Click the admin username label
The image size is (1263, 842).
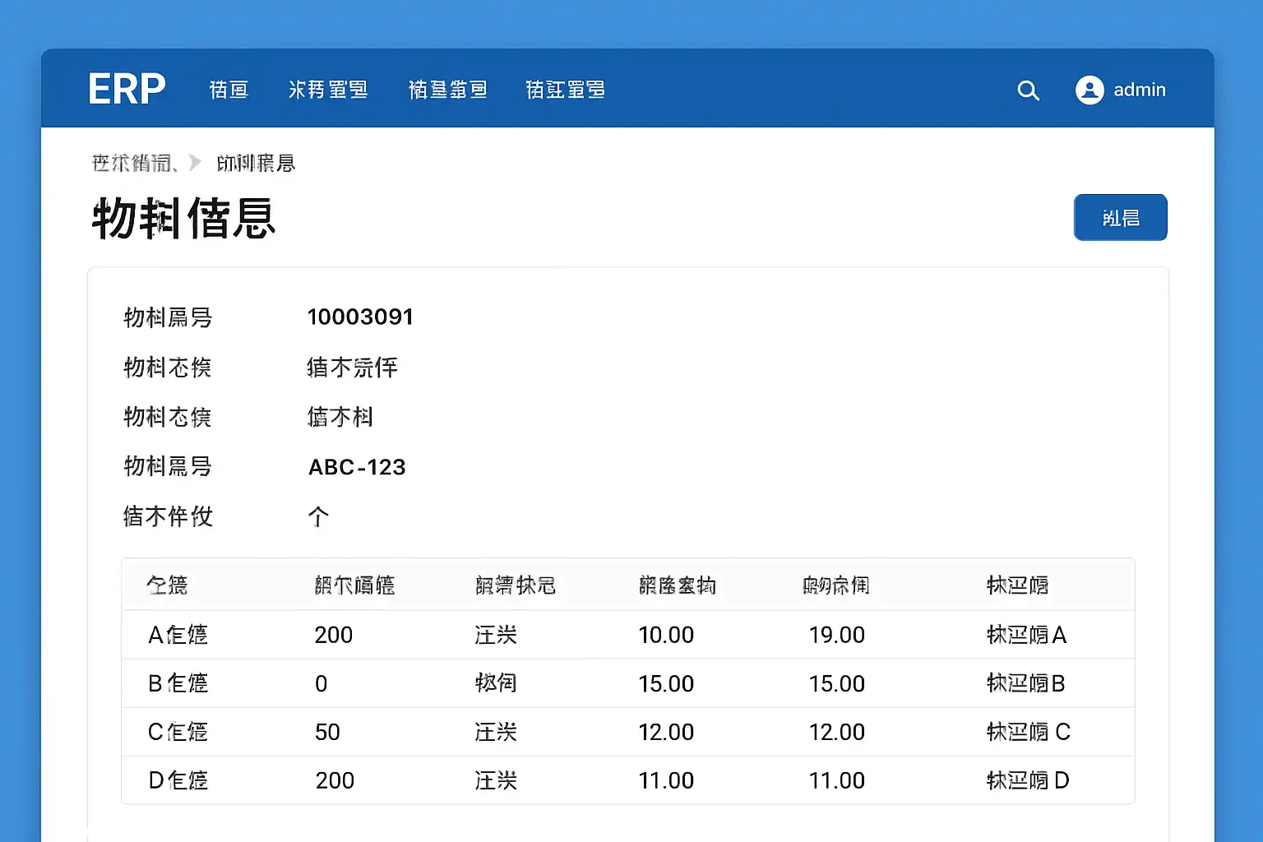tap(1139, 90)
